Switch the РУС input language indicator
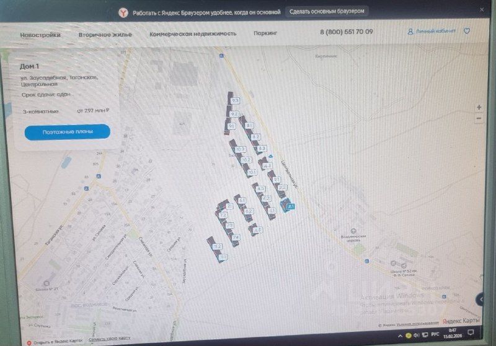The height and width of the screenshot is (346, 496). pyautogui.click(x=435, y=334)
